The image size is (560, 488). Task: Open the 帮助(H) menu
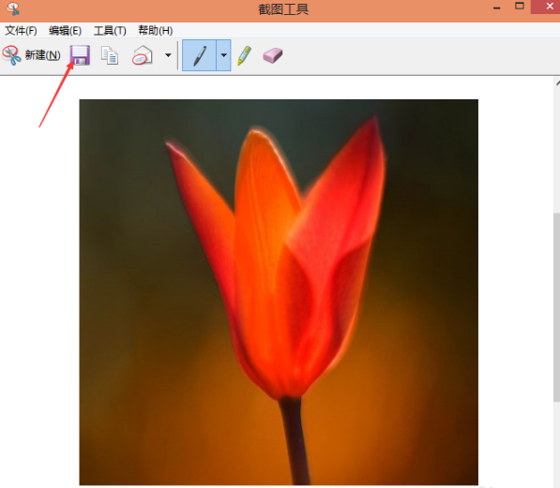point(156,31)
